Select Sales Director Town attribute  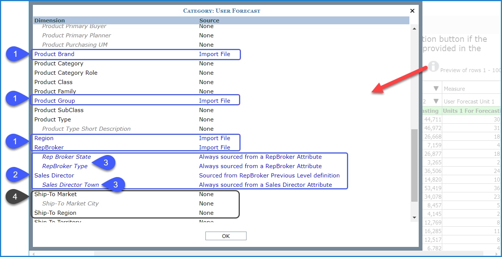pyautogui.click(x=71, y=185)
